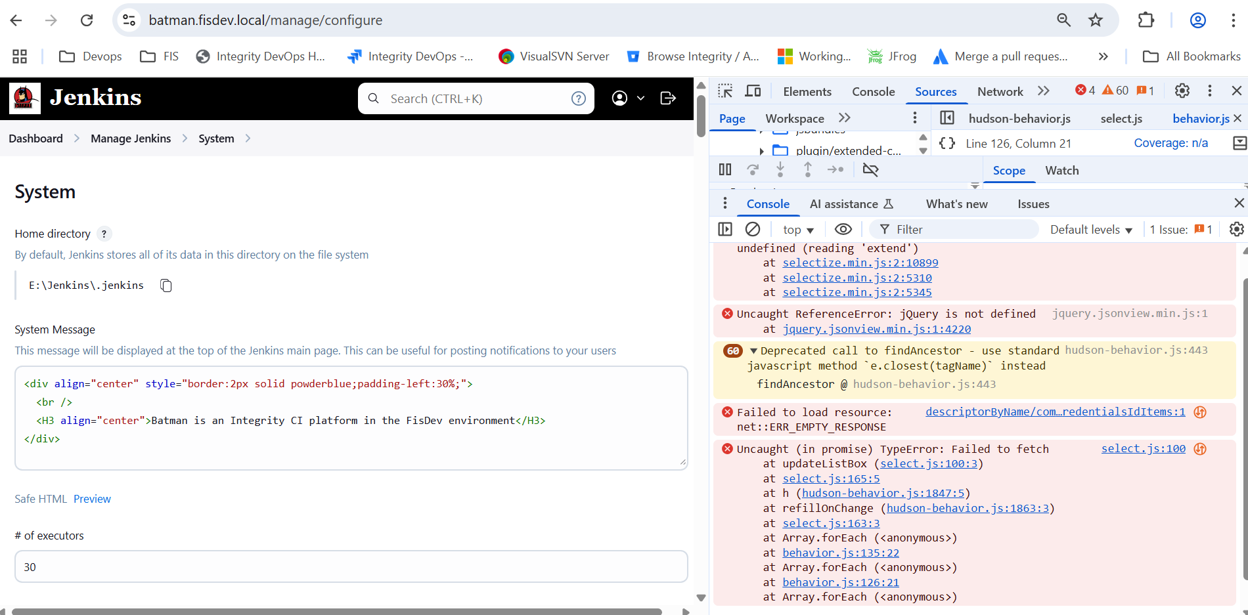Click the console Filter field

tap(954, 229)
